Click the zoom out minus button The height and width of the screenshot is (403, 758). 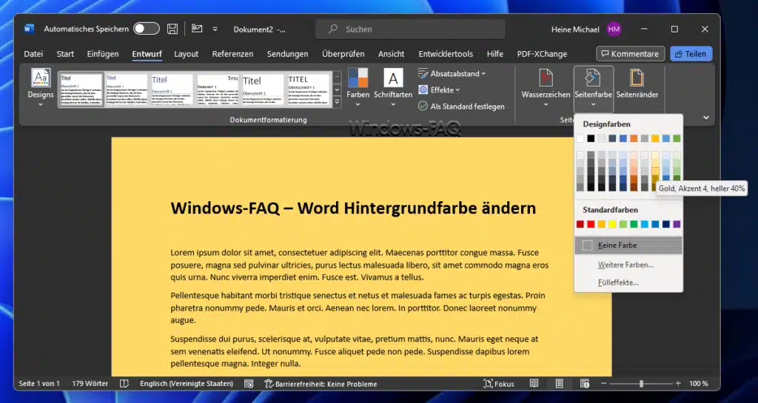click(x=603, y=384)
